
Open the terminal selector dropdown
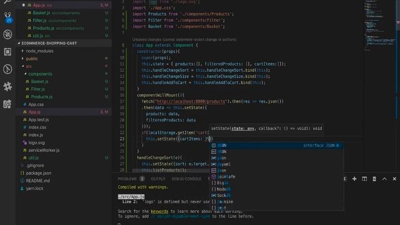click(x=344, y=179)
